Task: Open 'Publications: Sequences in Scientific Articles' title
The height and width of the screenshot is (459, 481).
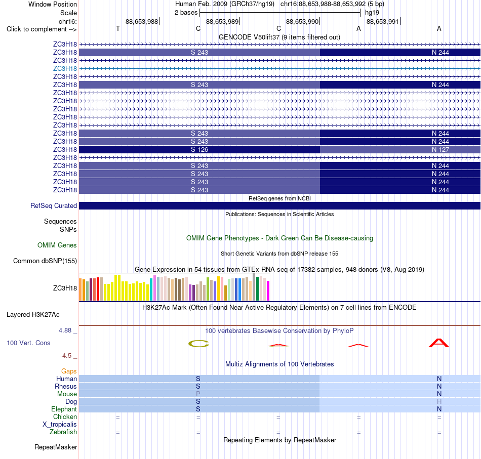Action: pyautogui.click(x=279, y=214)
